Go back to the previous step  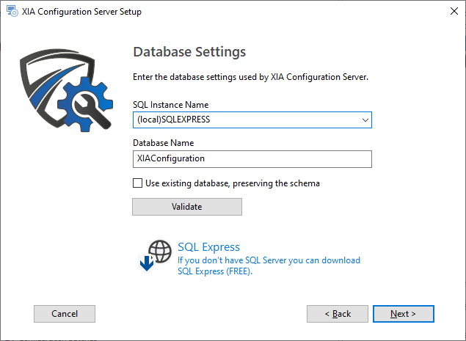337,314
